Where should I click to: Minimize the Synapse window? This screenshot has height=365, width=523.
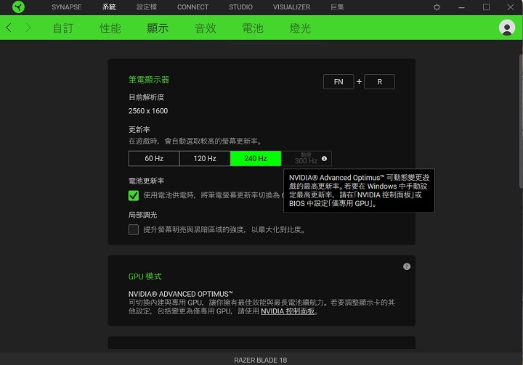(x=461, y=7)
